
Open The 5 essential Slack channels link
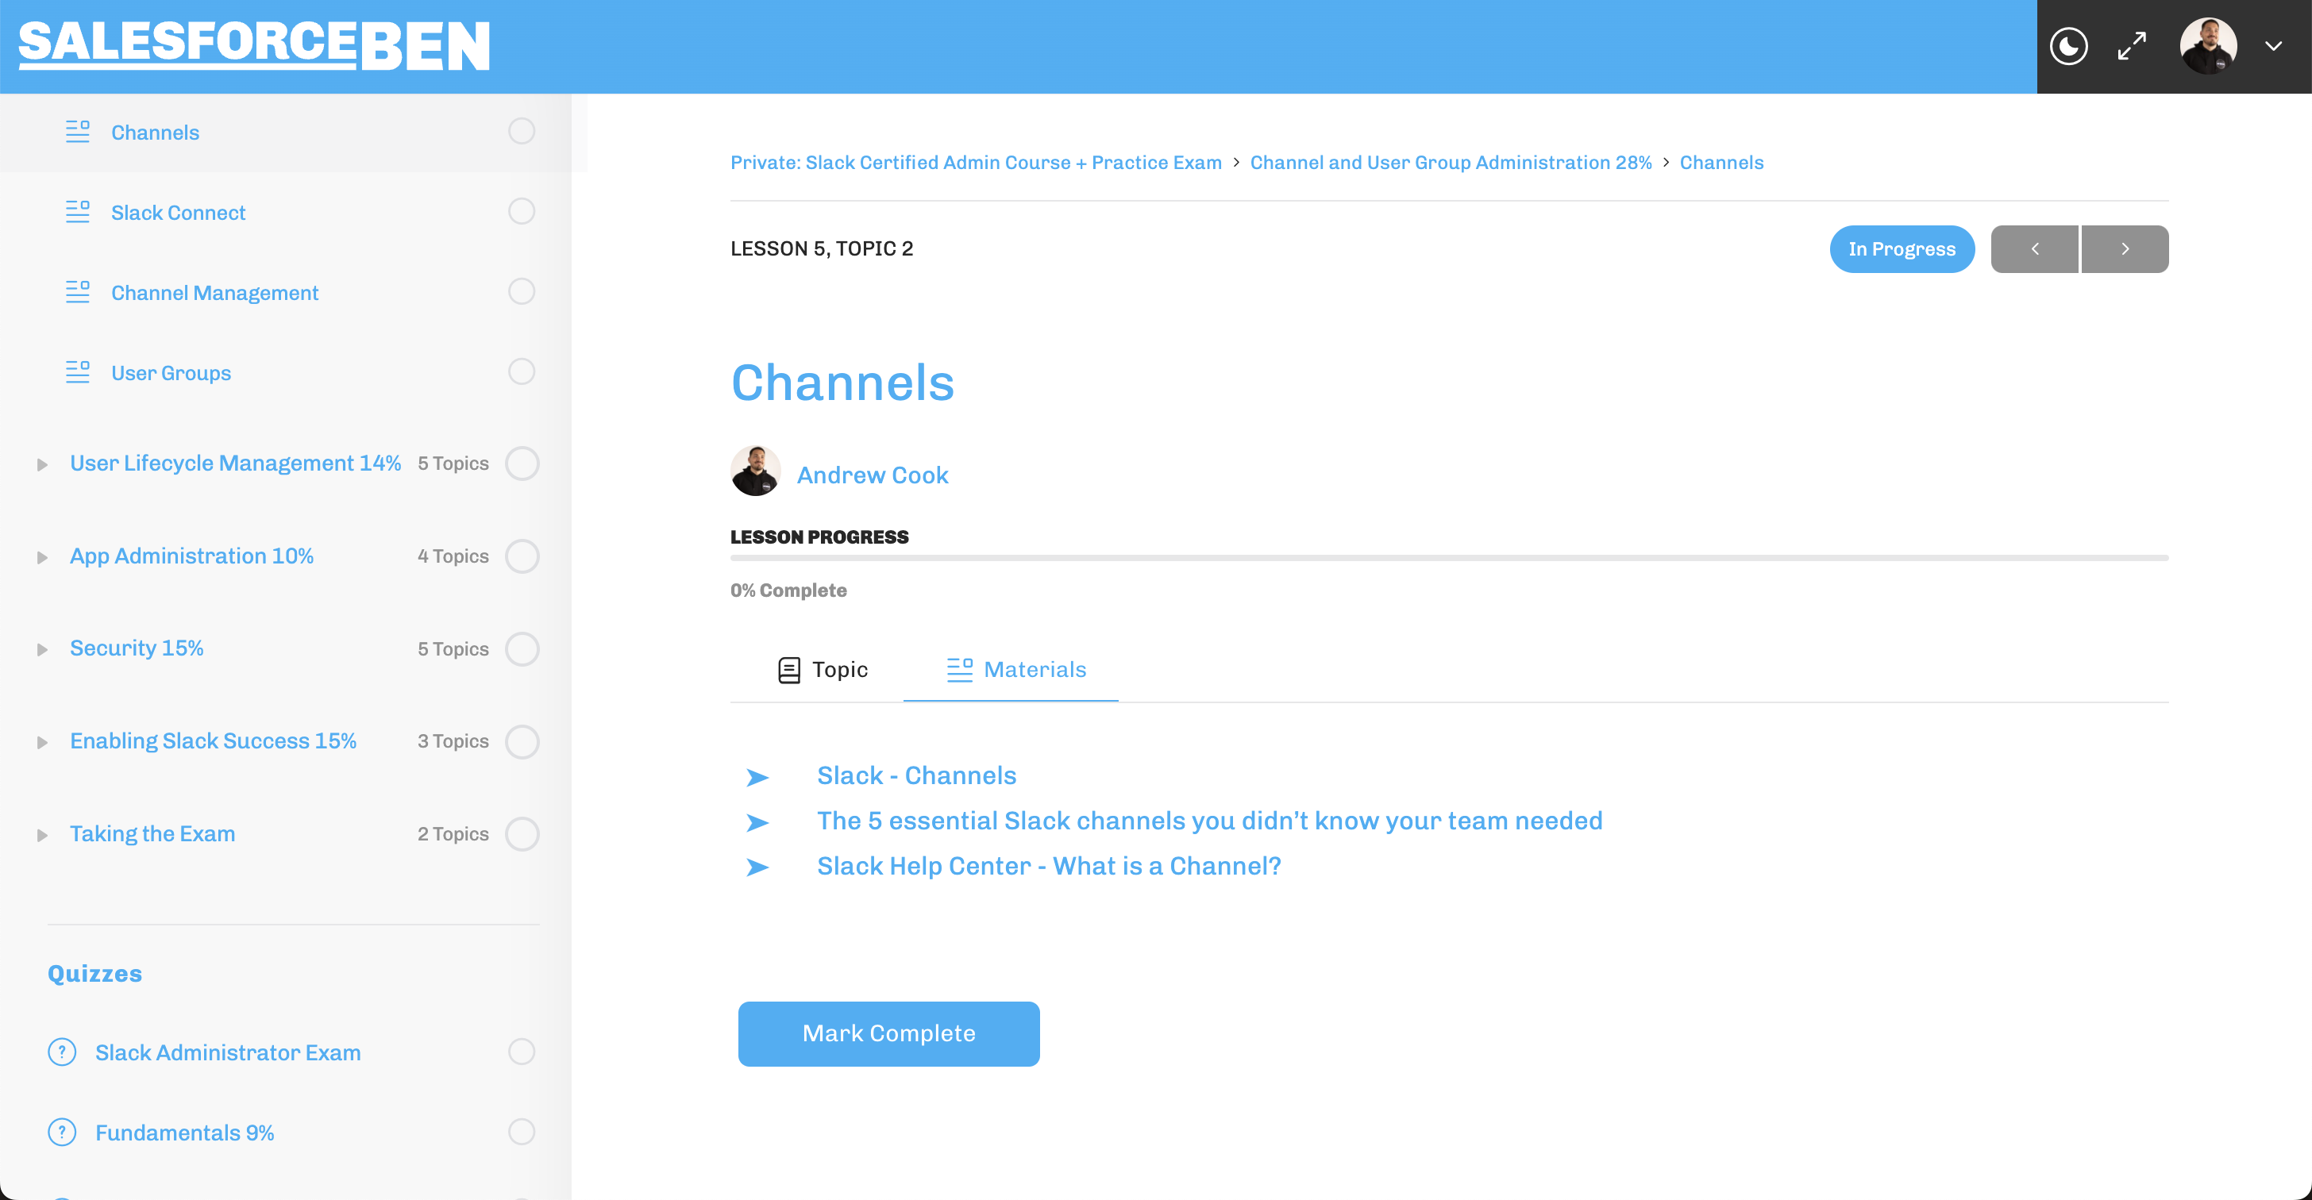pos(1210,821)
